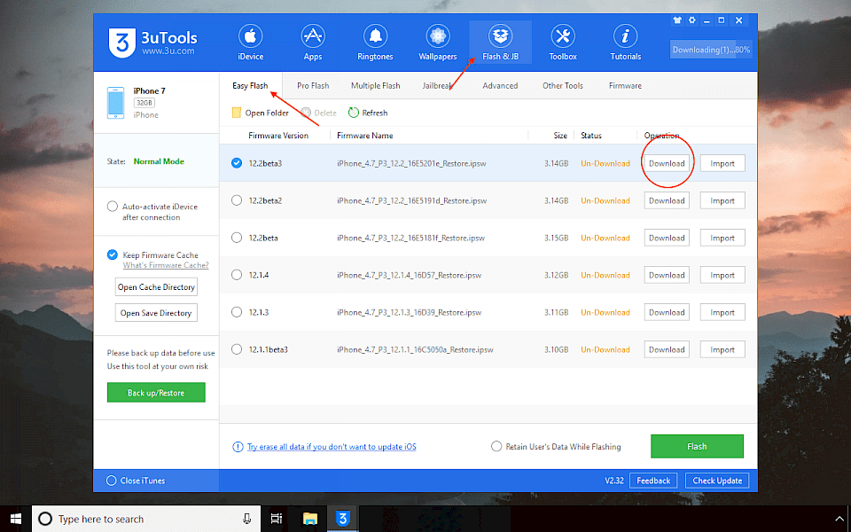Open the erase all data help link
Image resolution: width=851 pixels, height=532 pixels.
[x=332, y=447]
